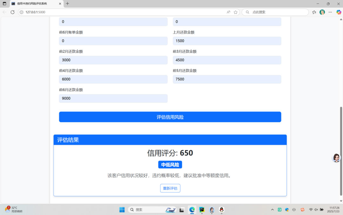Open Windows Security shield in system tray
Viewport: 343px width, 215px height.
pos(287,210)
